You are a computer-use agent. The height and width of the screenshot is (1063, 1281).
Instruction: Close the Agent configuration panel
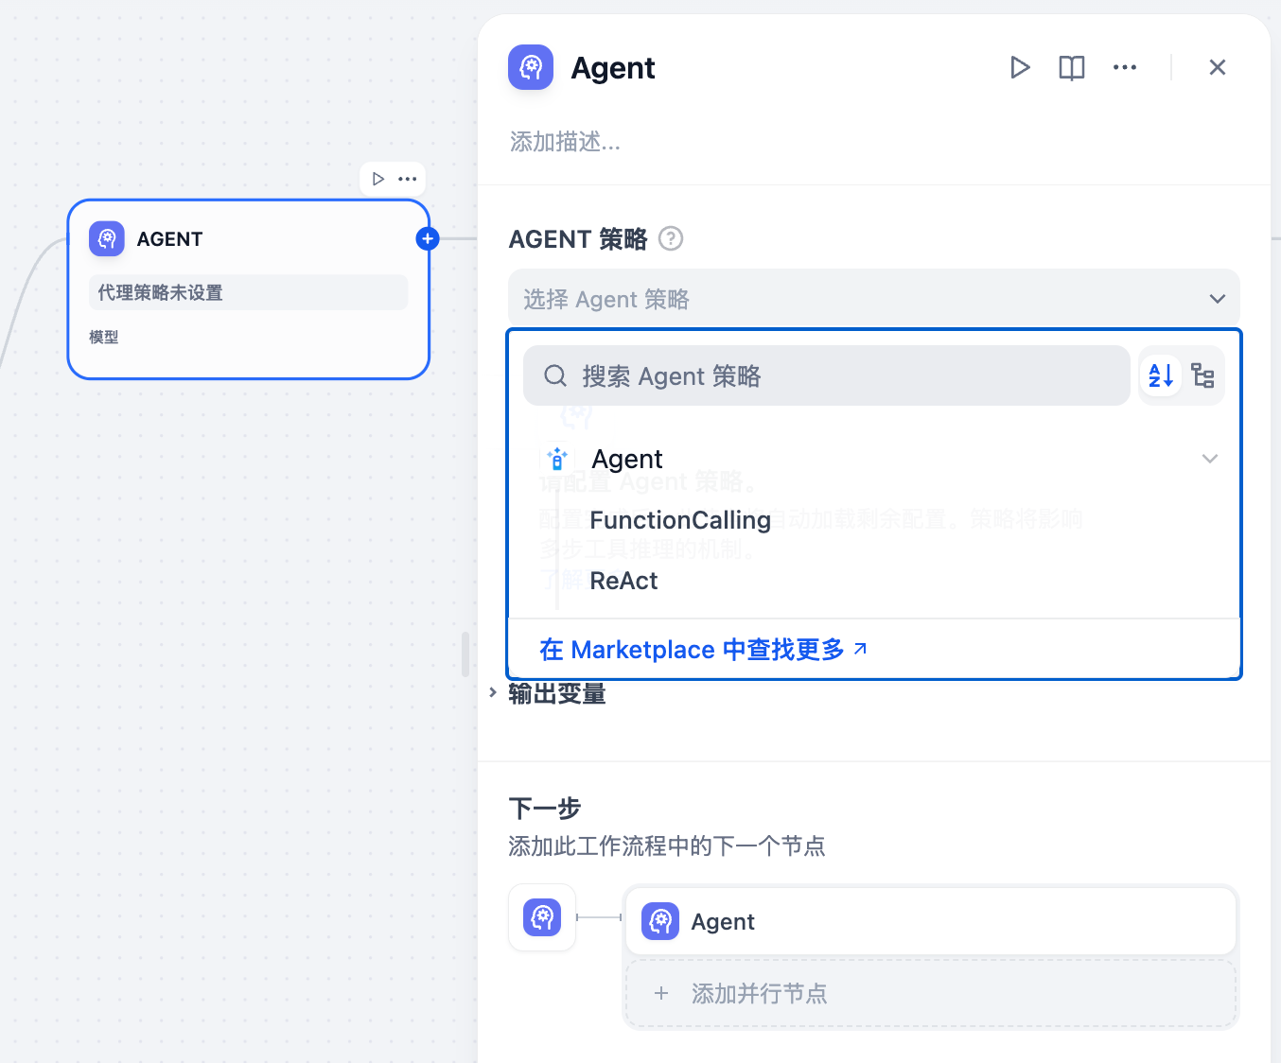pyautogui.click(x=1218, y=67)
